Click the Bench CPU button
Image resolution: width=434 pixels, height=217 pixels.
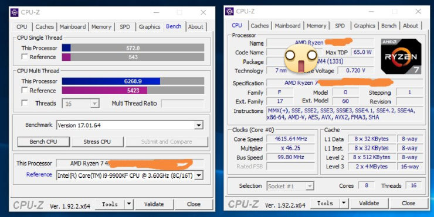[43, 142]
